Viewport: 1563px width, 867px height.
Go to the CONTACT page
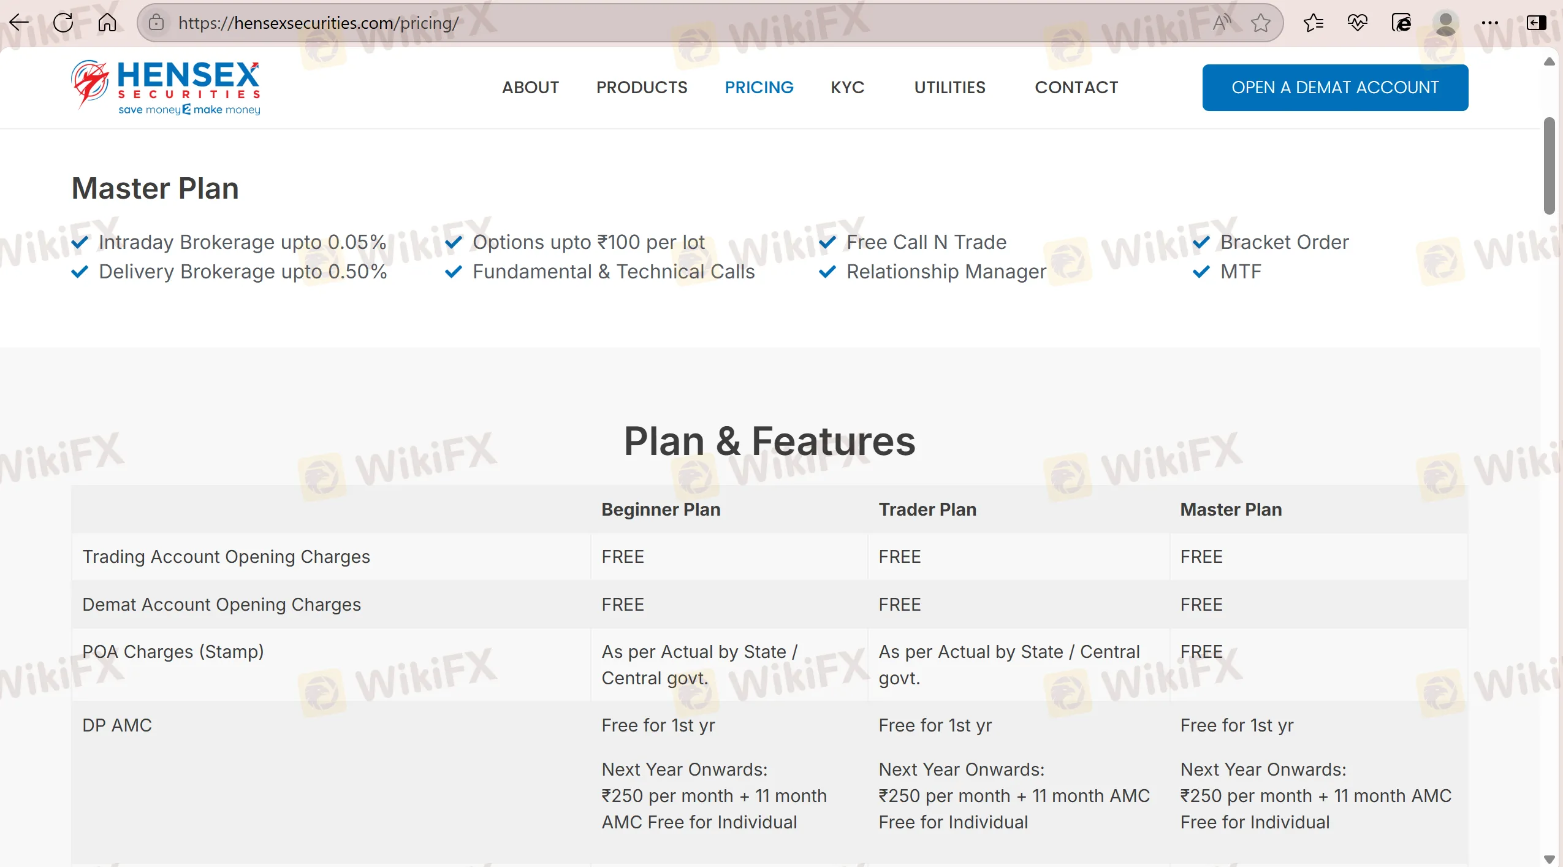(1076, 88)
